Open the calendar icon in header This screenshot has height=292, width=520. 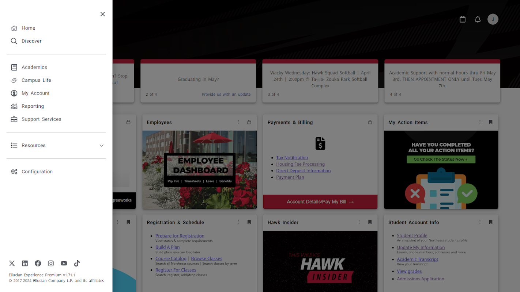tap(463, 19)
